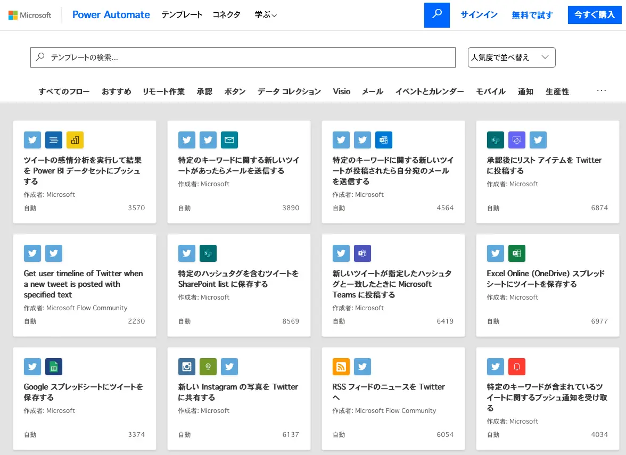Click the Twitter icon in 'RSS フィード' card
Image resolution: width=626 pixels, height=455 pixels.
[363, 367]
